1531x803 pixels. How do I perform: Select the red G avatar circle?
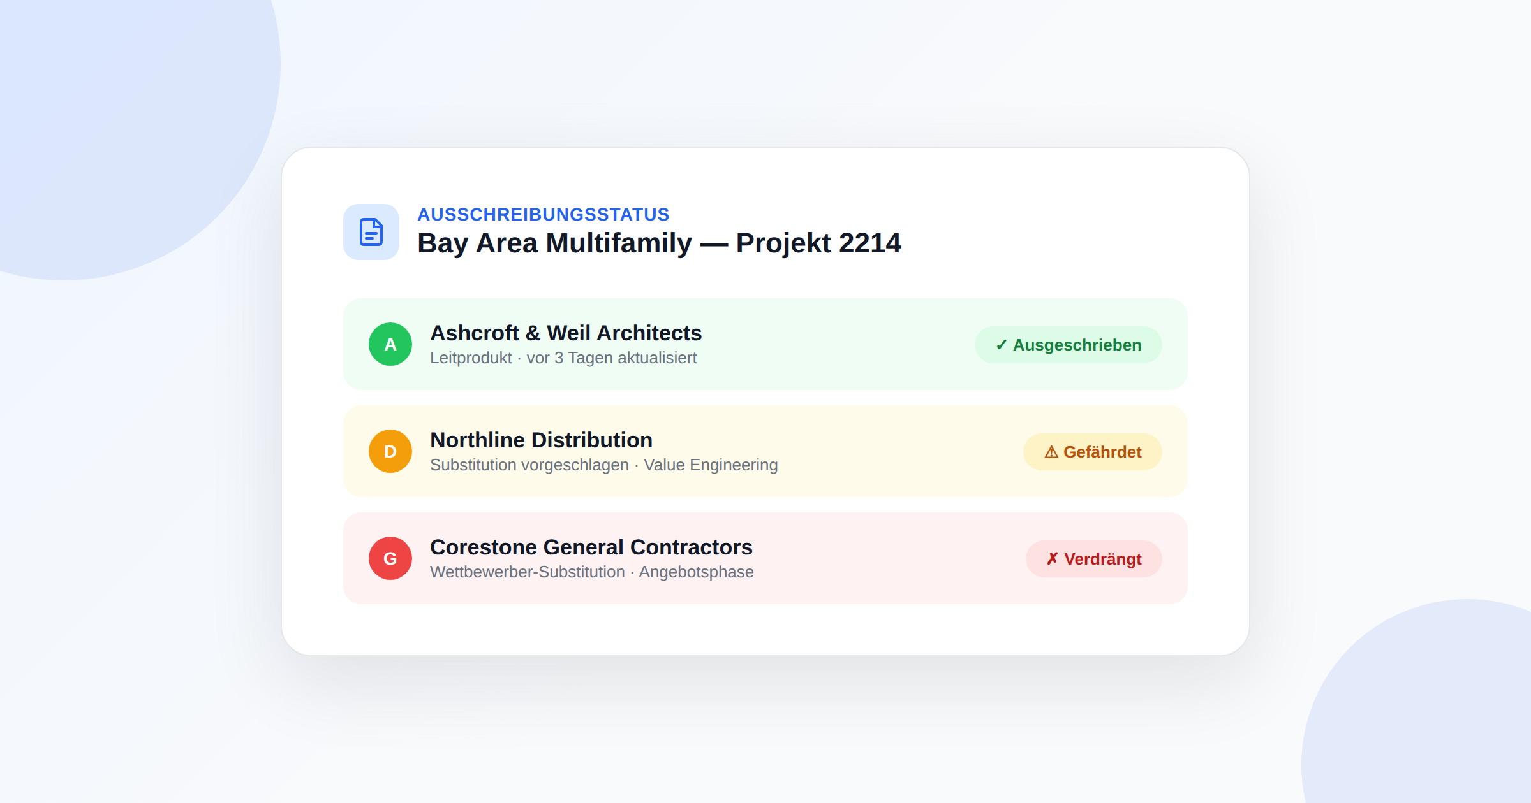coord(390,558)
